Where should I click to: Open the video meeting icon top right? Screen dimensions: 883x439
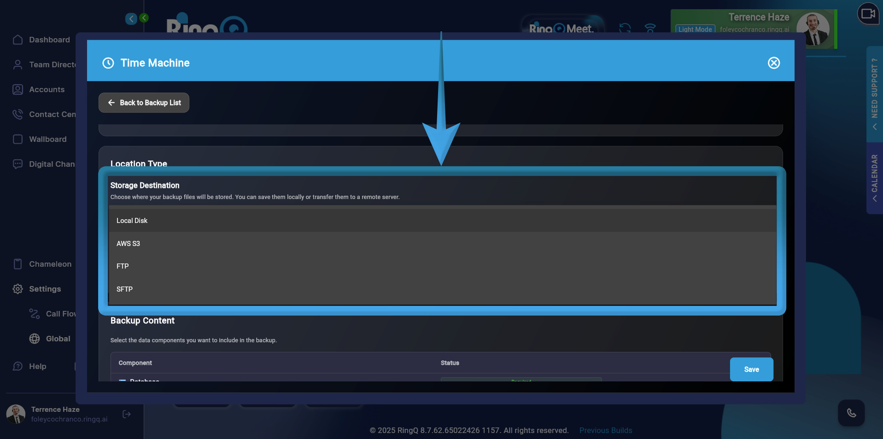click(x=868, y=14)
